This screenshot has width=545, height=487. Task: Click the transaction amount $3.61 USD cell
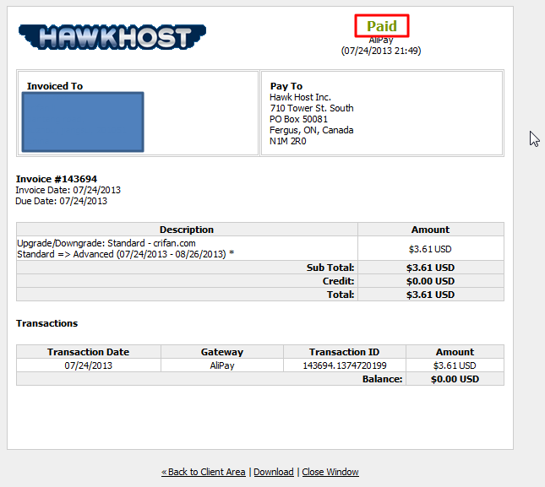455,365
